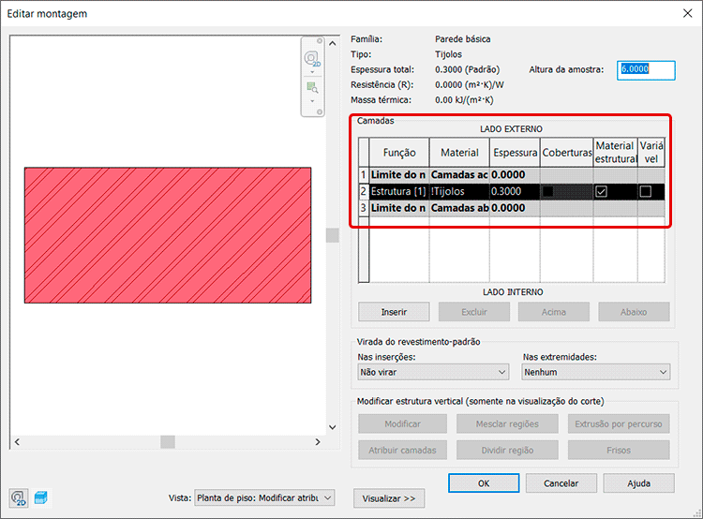Click the Cancelar button
Image resolution: width=703 pixels, height=519 pixels.
(x=561, y=483)
